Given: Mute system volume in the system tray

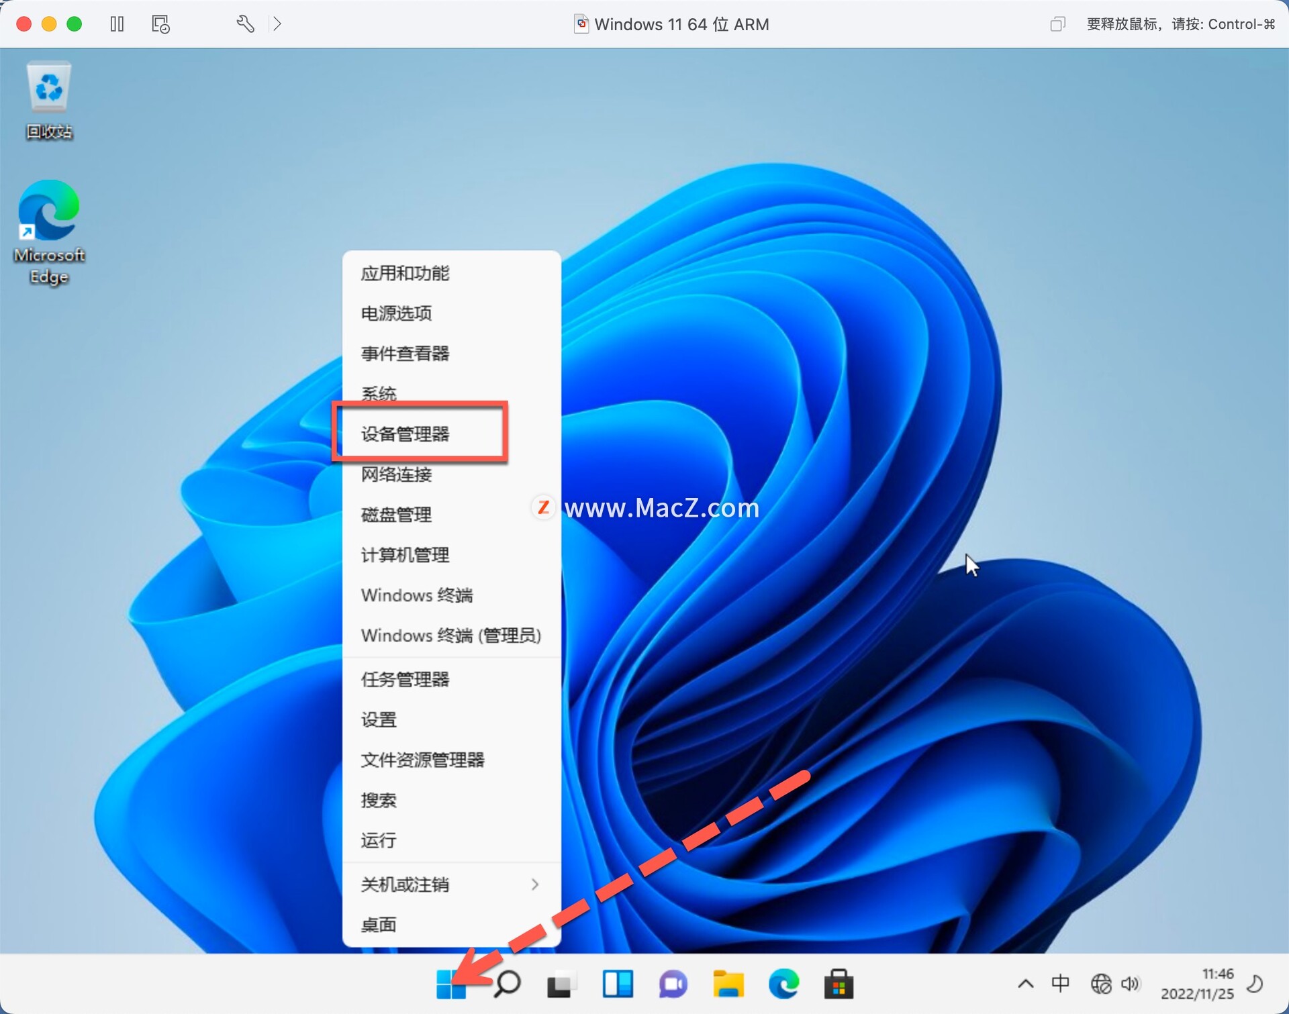Looking at the screenshot, I should pyautogui.click(x=1131, y=984).
